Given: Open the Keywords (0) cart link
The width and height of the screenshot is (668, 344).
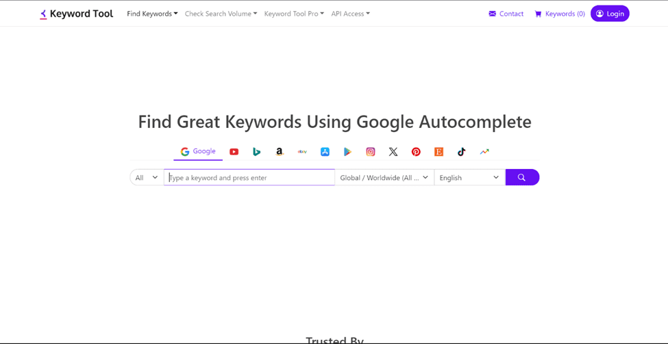Looking at the screenshot, I should click(x=560, y=14).
